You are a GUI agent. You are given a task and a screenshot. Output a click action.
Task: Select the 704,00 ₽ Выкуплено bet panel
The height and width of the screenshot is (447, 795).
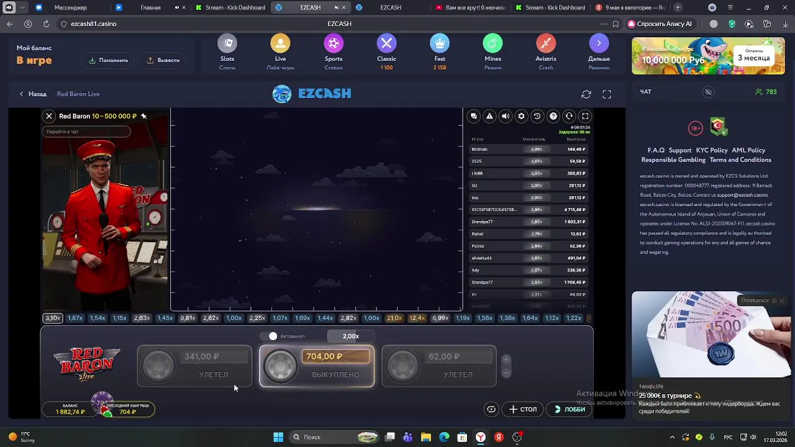(317, 366)
